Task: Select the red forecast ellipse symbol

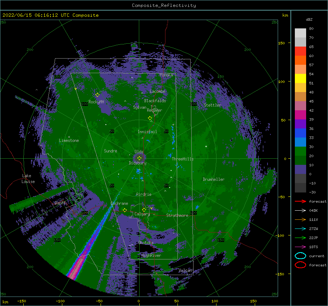Action: (300, 265)
